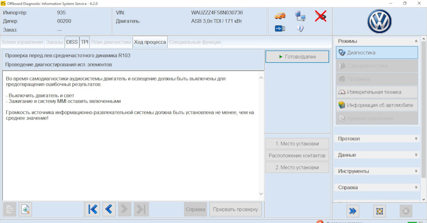Switch to План диагностики tab
Screen dimensions: 427x223
coord(111,42)
